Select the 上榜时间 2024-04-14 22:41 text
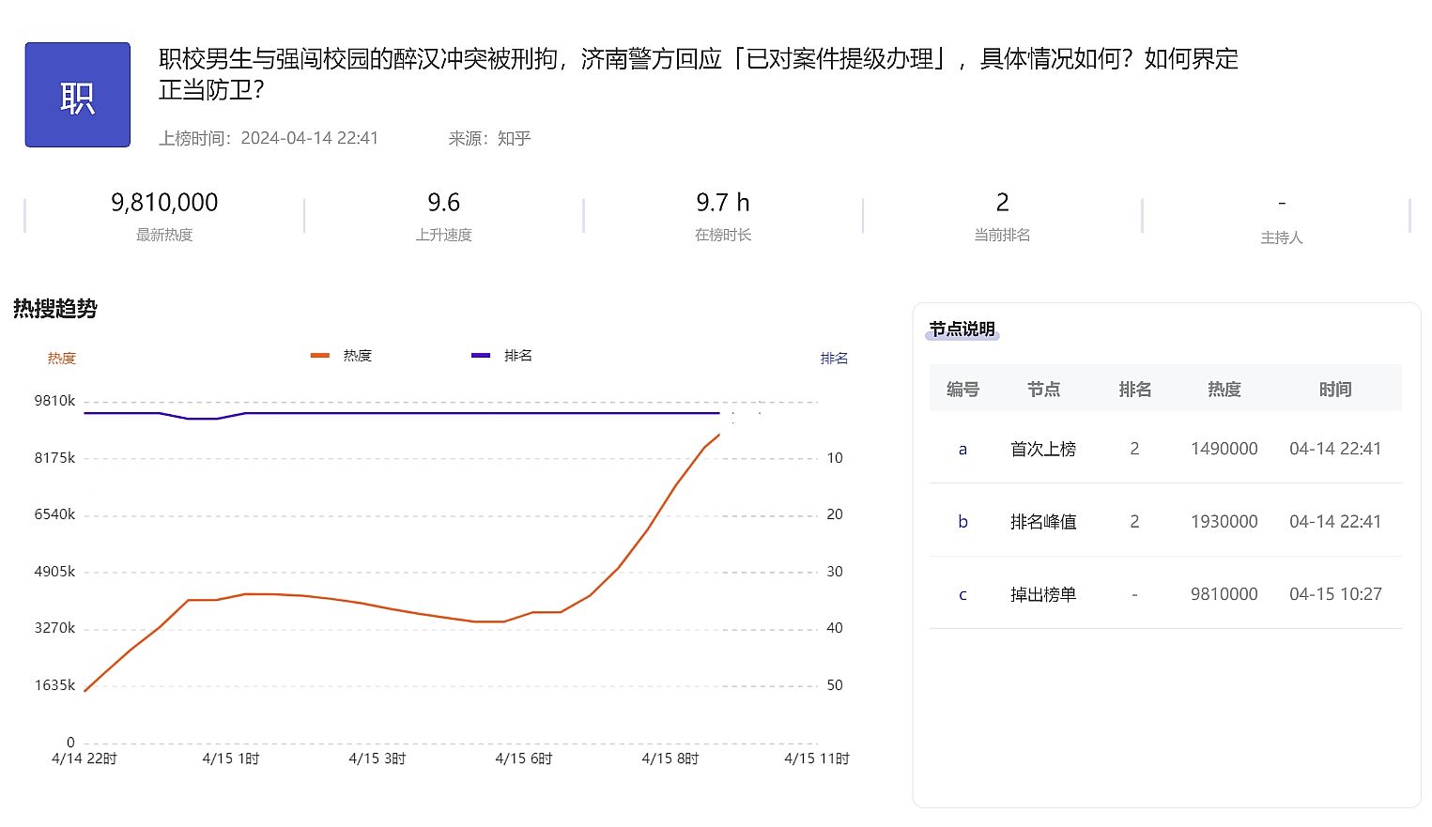Viewport: 1432px width, 827px height. click(269, 138)
